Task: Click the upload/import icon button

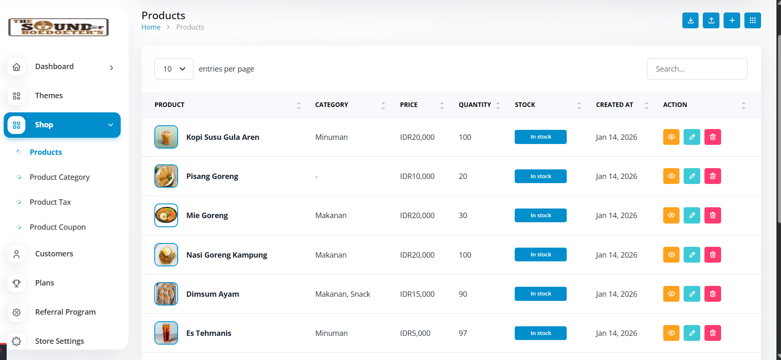Action: tap(711, 20)
